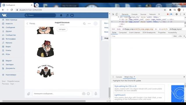Open Закладки in sidebar
Viewport: 186px width, 105px height.
point(10,64)
